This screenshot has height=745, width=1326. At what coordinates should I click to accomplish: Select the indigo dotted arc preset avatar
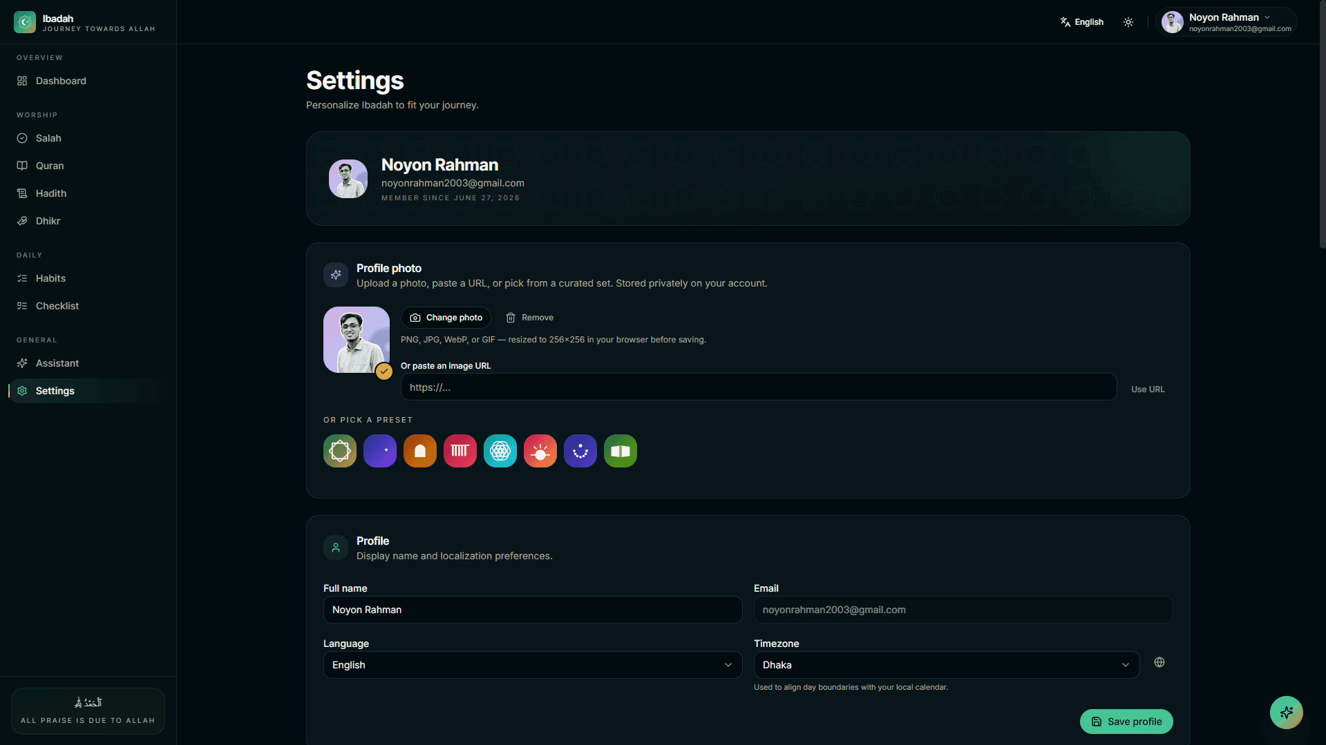580,451
